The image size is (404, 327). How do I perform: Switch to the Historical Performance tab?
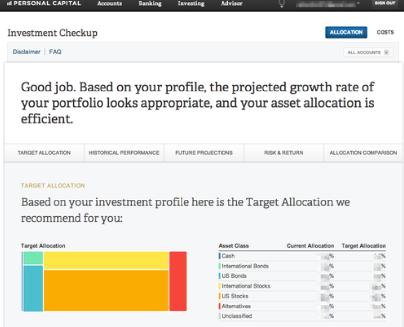tap(124, 153)
